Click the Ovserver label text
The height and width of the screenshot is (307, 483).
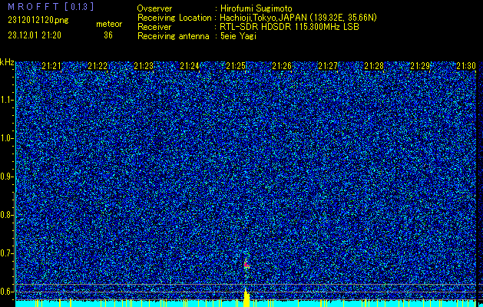tap(154, 8)
